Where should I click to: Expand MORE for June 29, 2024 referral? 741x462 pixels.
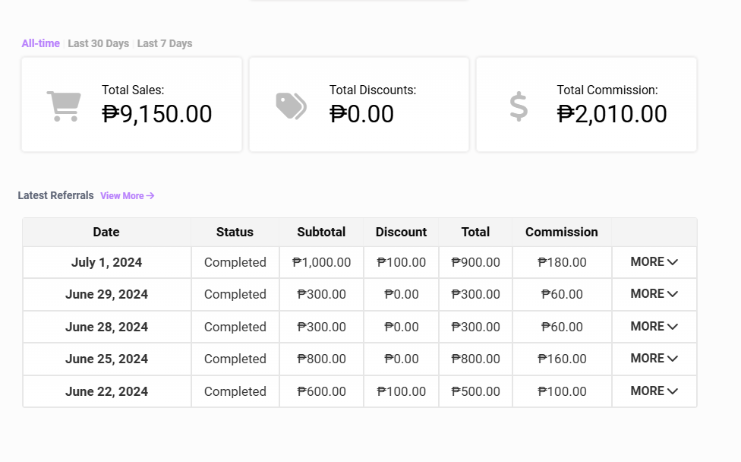(654, 294)
